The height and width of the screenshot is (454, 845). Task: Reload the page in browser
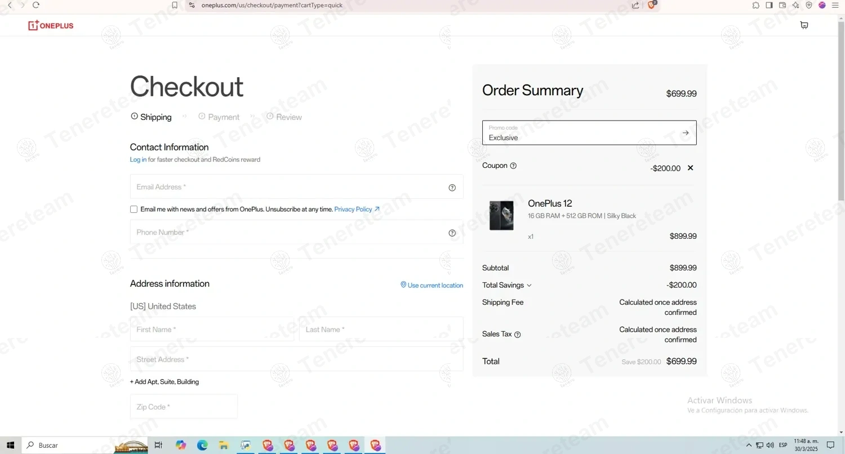[x=36, y=5]
